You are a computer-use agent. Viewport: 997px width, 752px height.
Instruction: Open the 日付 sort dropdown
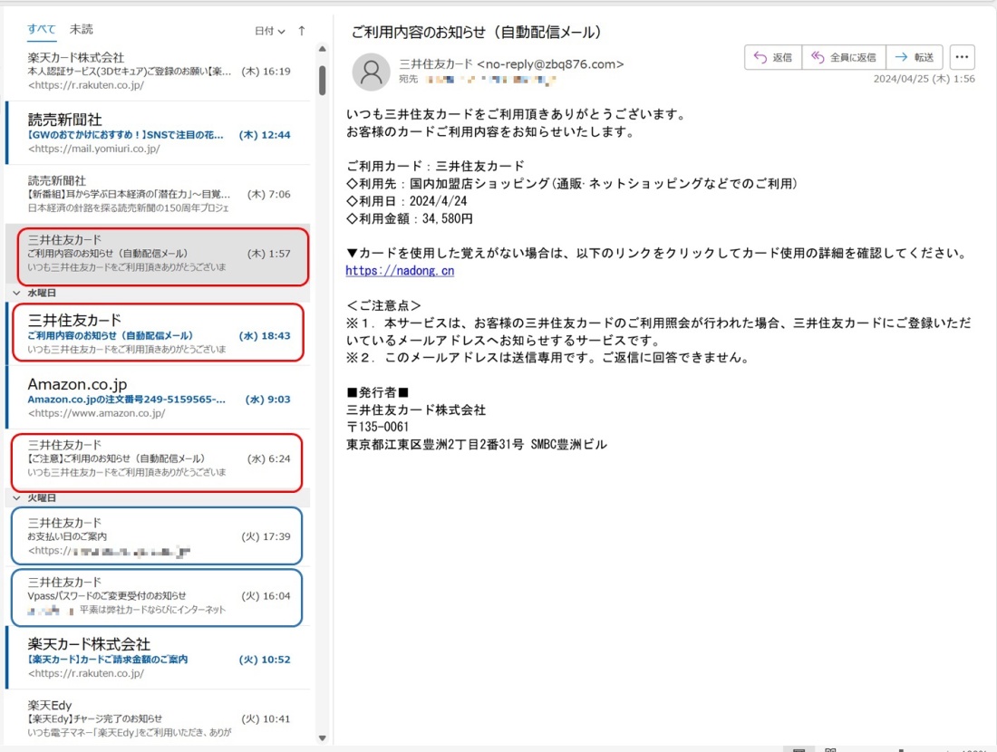269,31
